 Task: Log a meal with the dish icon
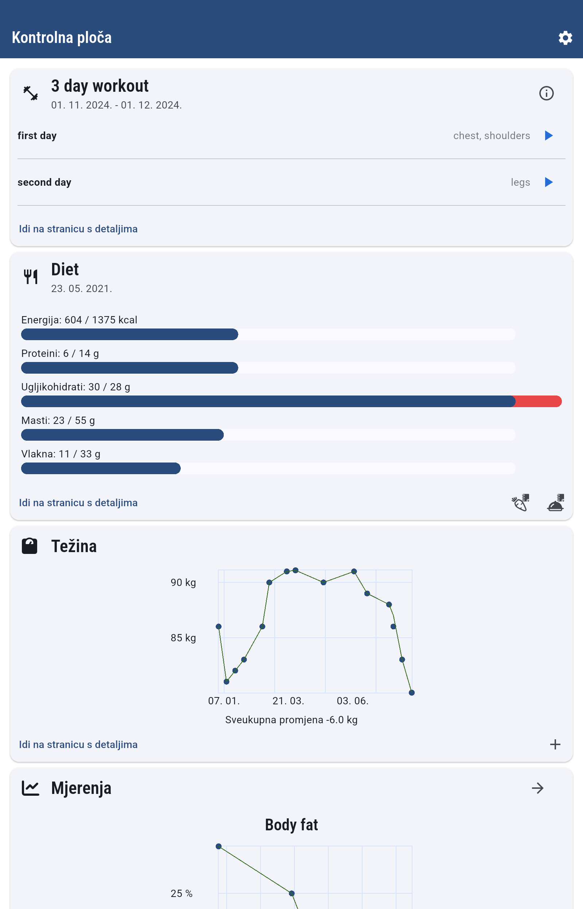(555, 502)
